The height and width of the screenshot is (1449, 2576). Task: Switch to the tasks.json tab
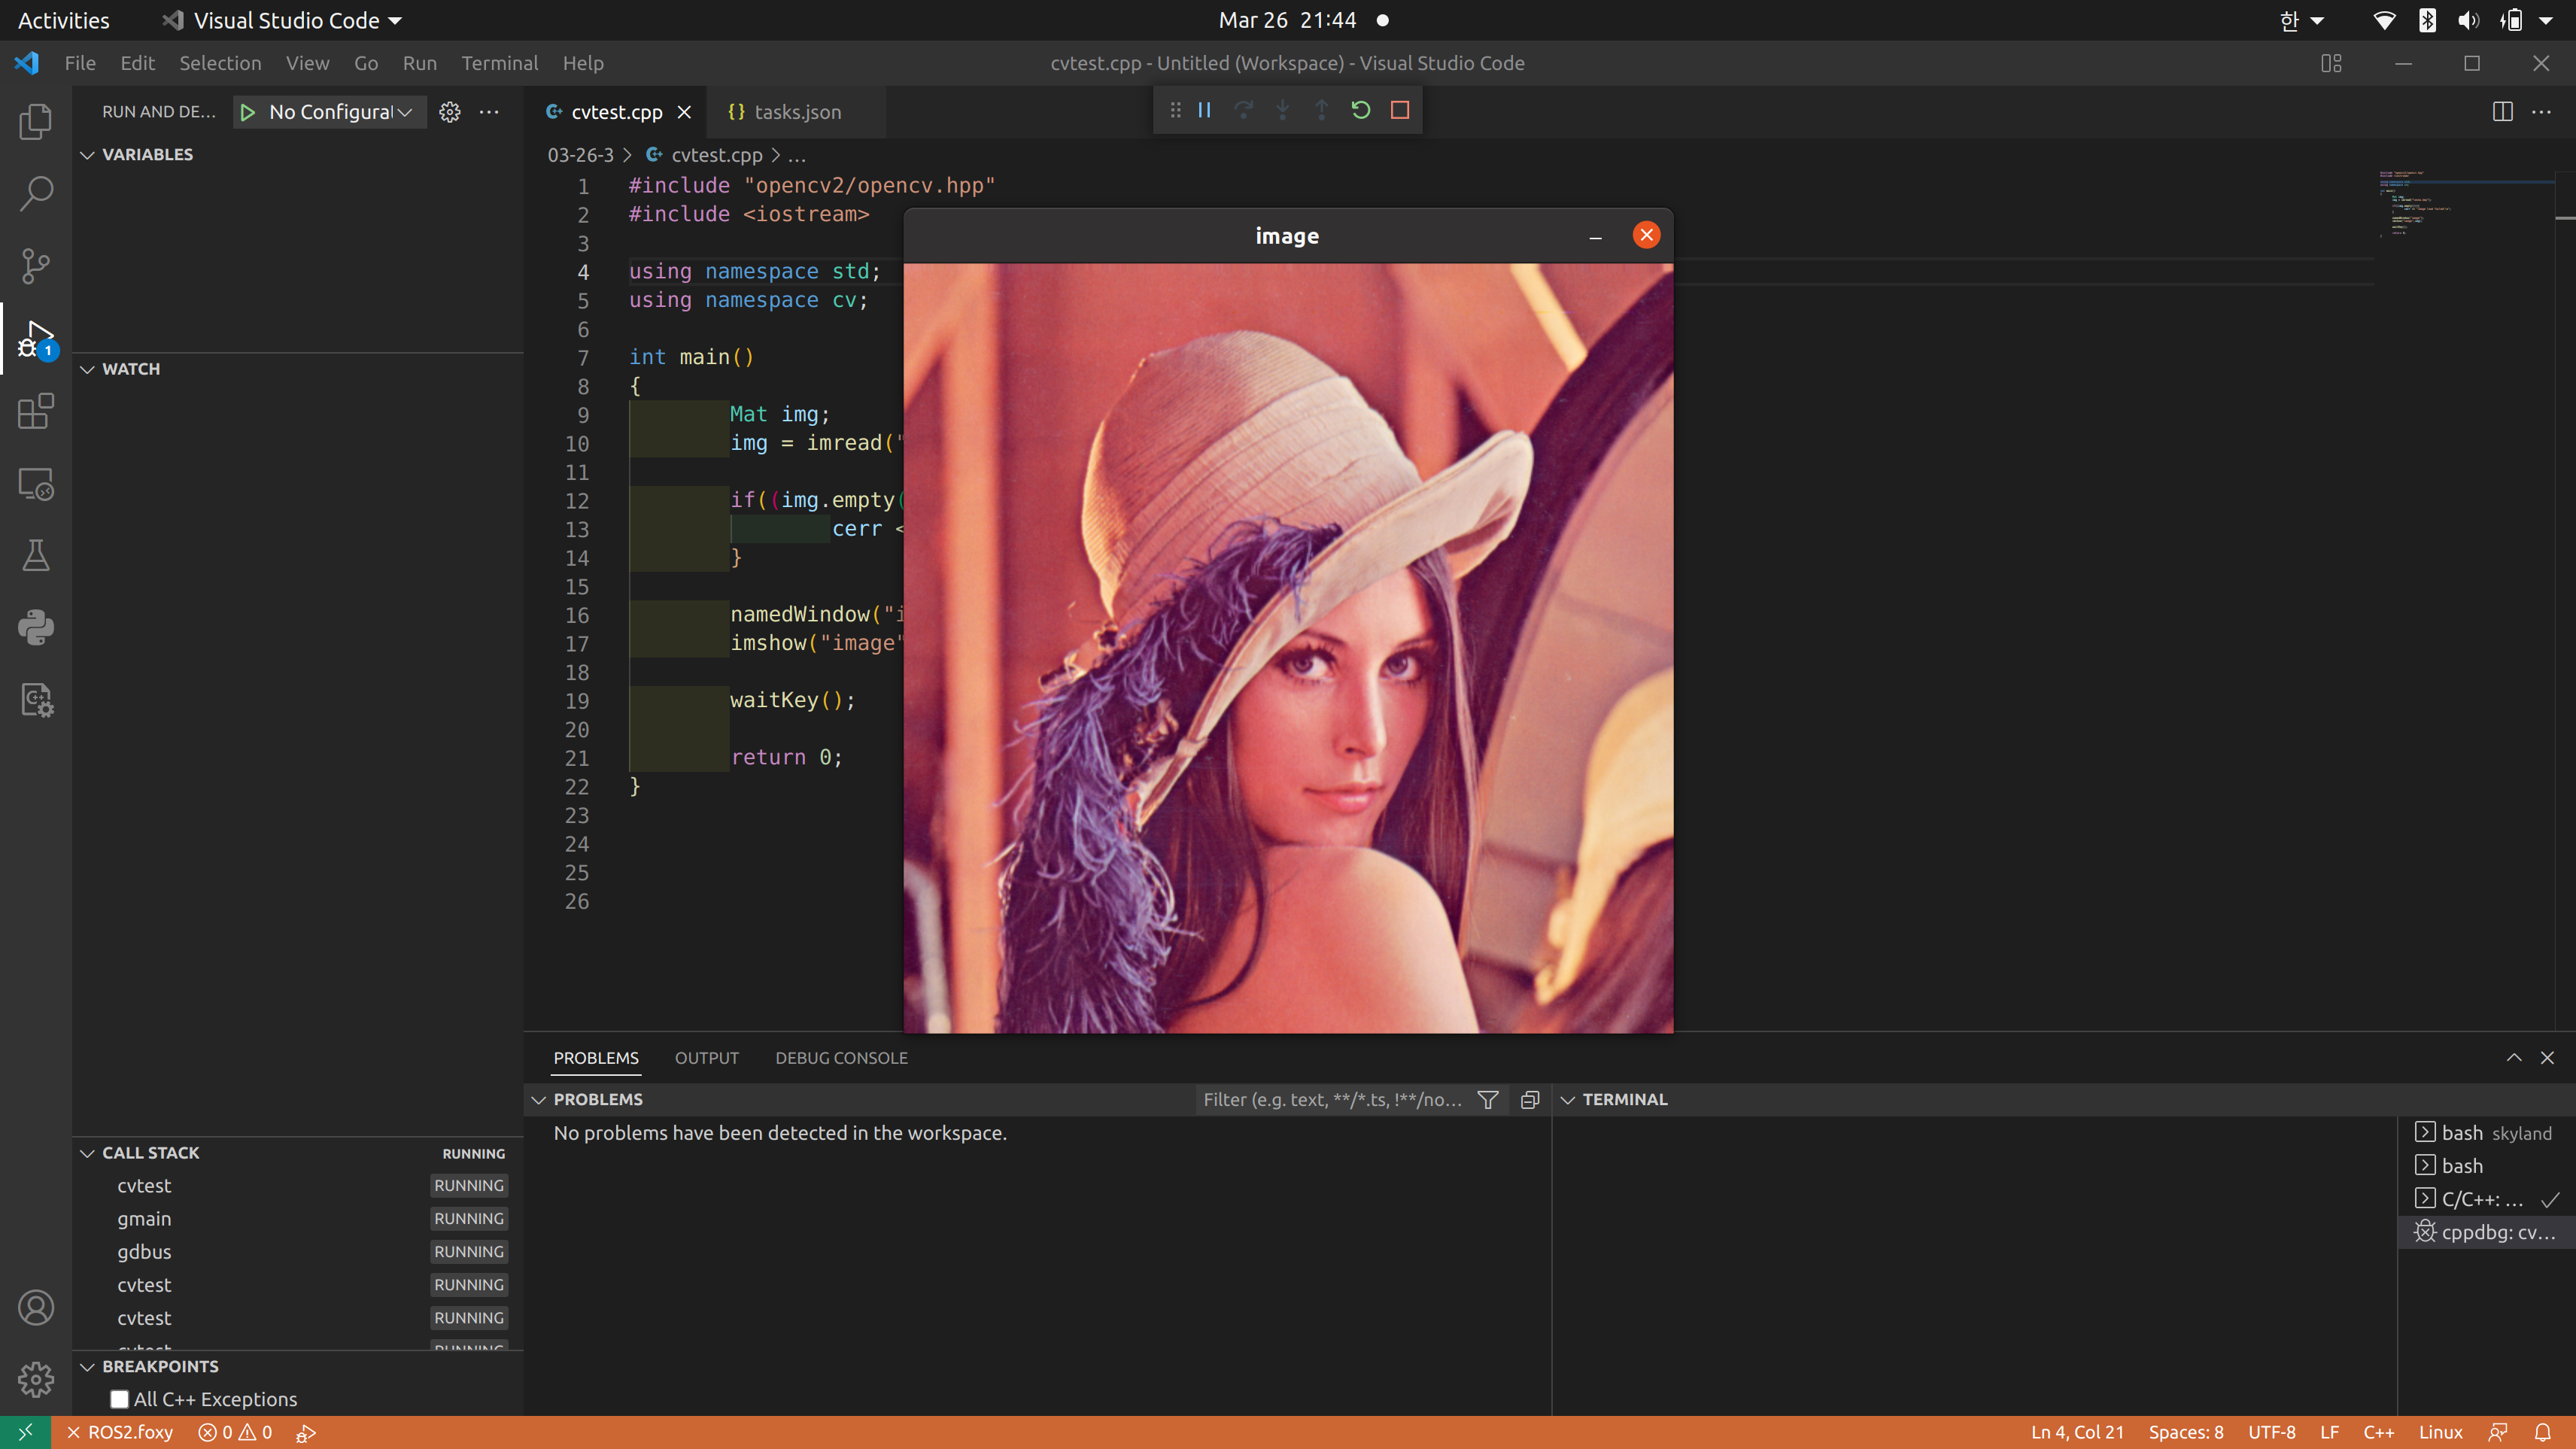click(x=796, y=112)
